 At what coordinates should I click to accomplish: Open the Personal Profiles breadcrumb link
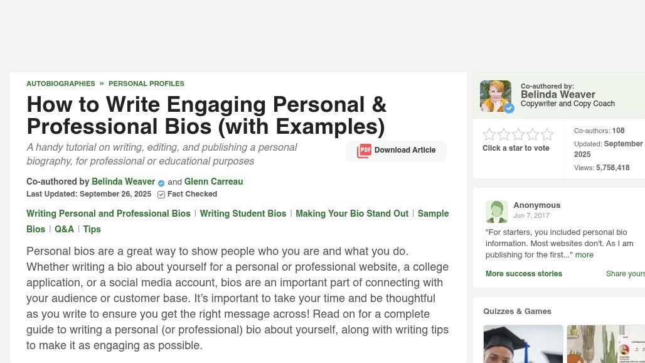tap(146, 84)
